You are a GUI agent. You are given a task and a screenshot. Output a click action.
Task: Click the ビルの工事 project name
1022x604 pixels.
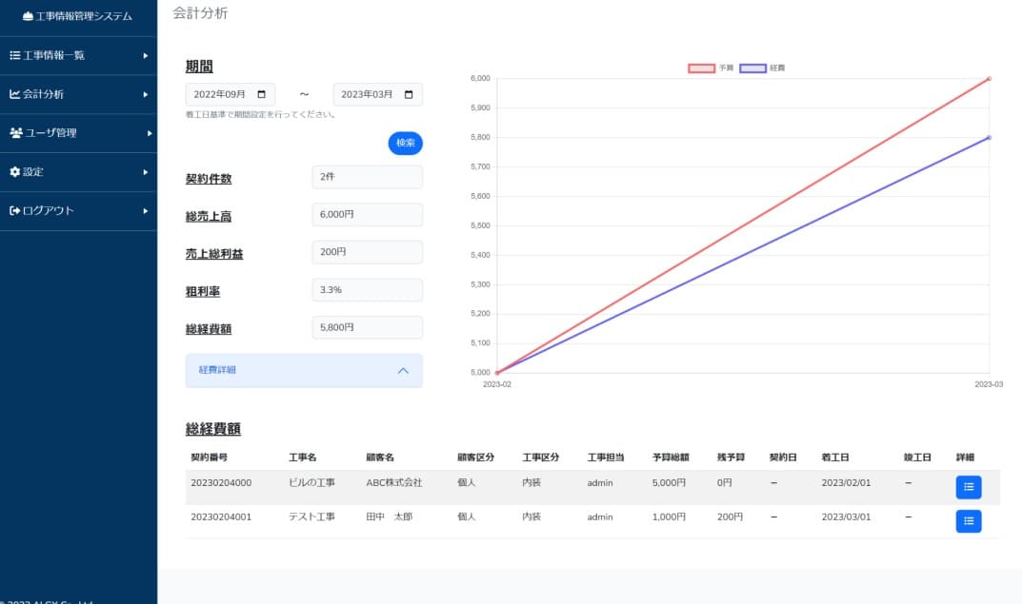pos(311,483)
